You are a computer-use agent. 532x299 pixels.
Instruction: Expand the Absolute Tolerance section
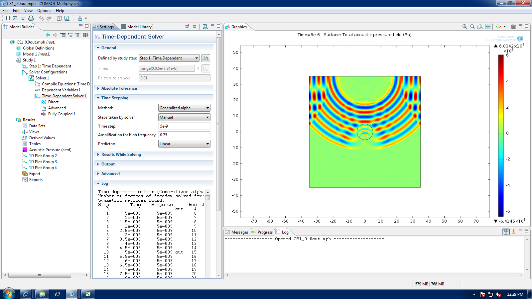point(119,88)
